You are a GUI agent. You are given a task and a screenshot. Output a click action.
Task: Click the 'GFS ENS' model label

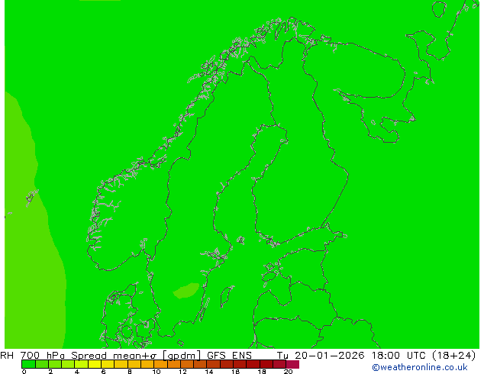tap(229, 356)
